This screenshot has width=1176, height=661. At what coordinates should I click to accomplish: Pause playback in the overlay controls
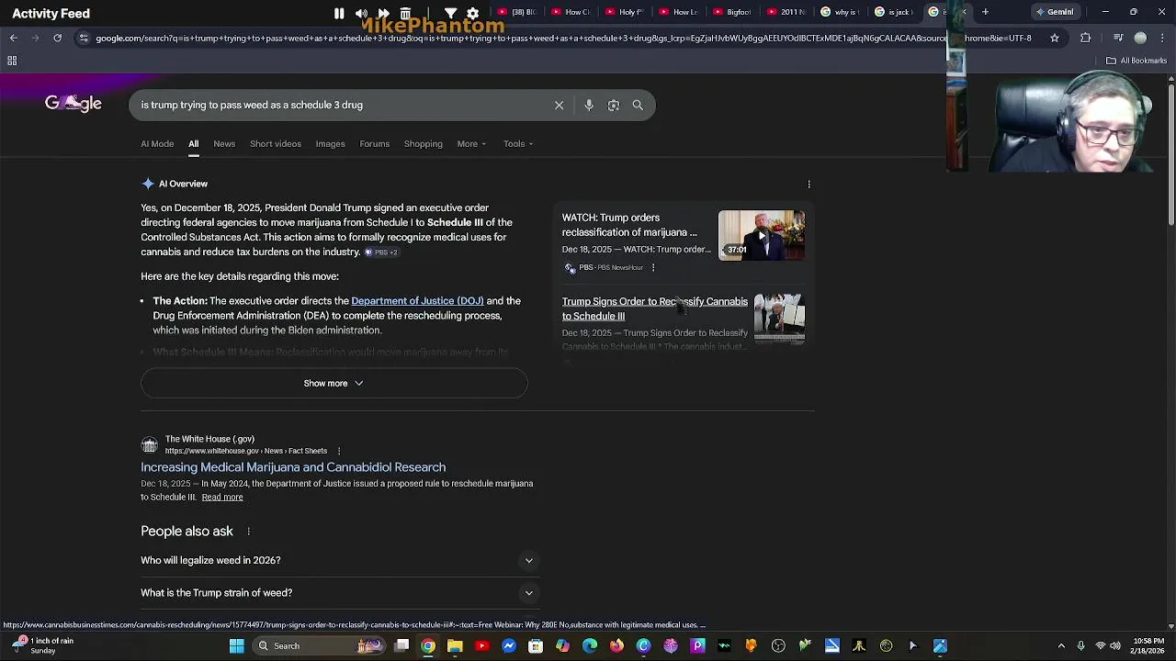[x=339, y=14]
